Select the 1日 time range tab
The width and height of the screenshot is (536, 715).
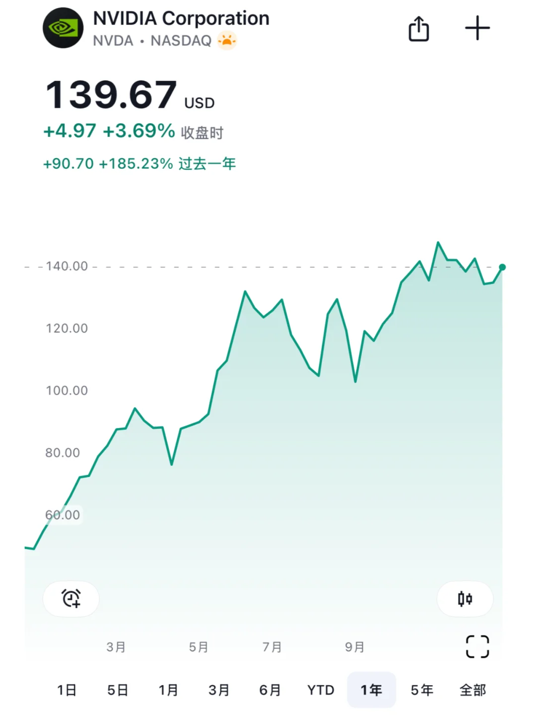67,690
